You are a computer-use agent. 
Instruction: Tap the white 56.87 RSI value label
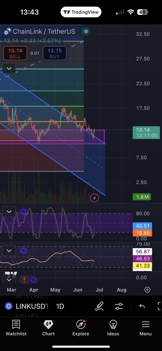[x=142, y=252]
